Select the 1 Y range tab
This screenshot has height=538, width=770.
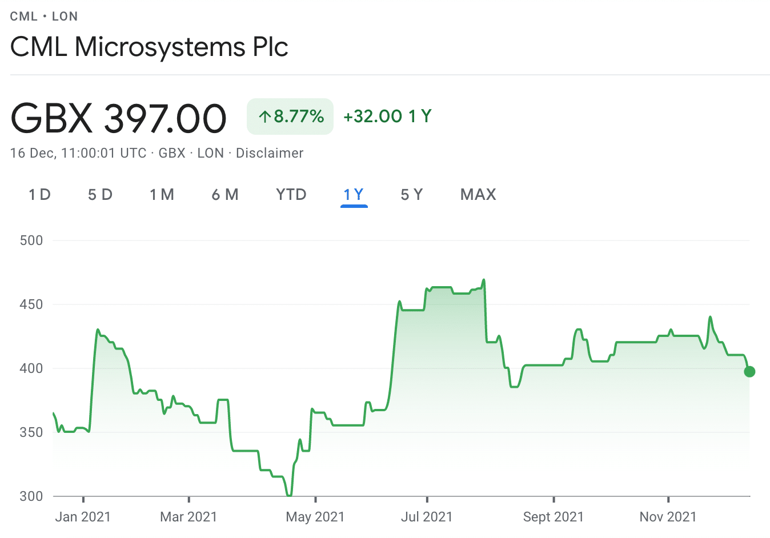click(354, 195)
